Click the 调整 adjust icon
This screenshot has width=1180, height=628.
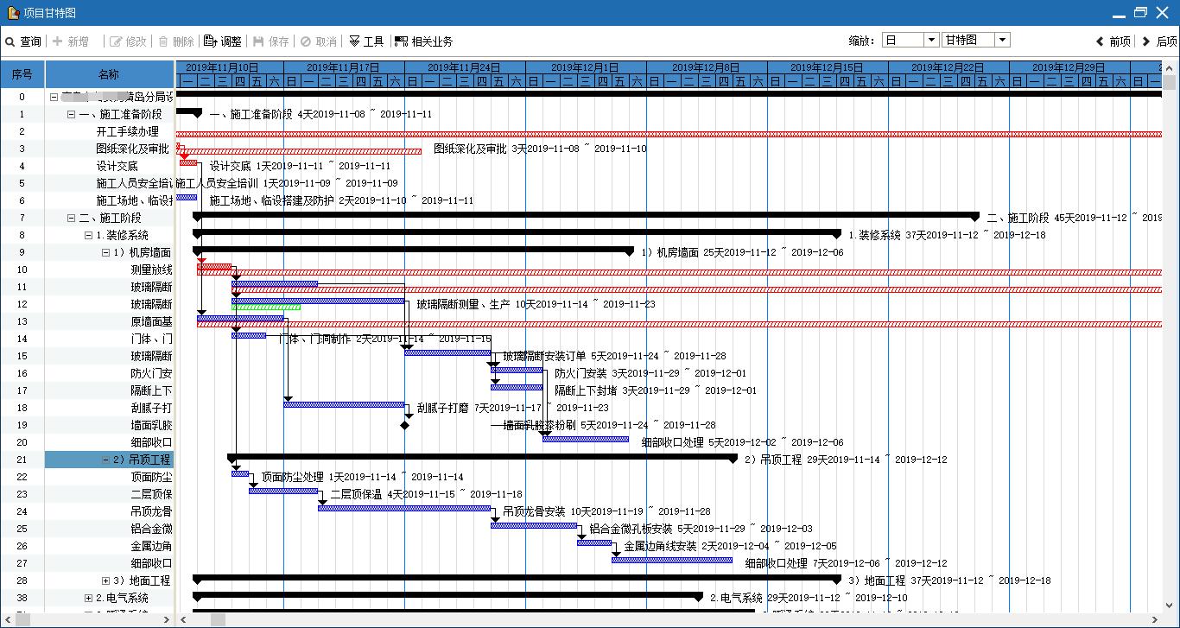tap(210, 41)
